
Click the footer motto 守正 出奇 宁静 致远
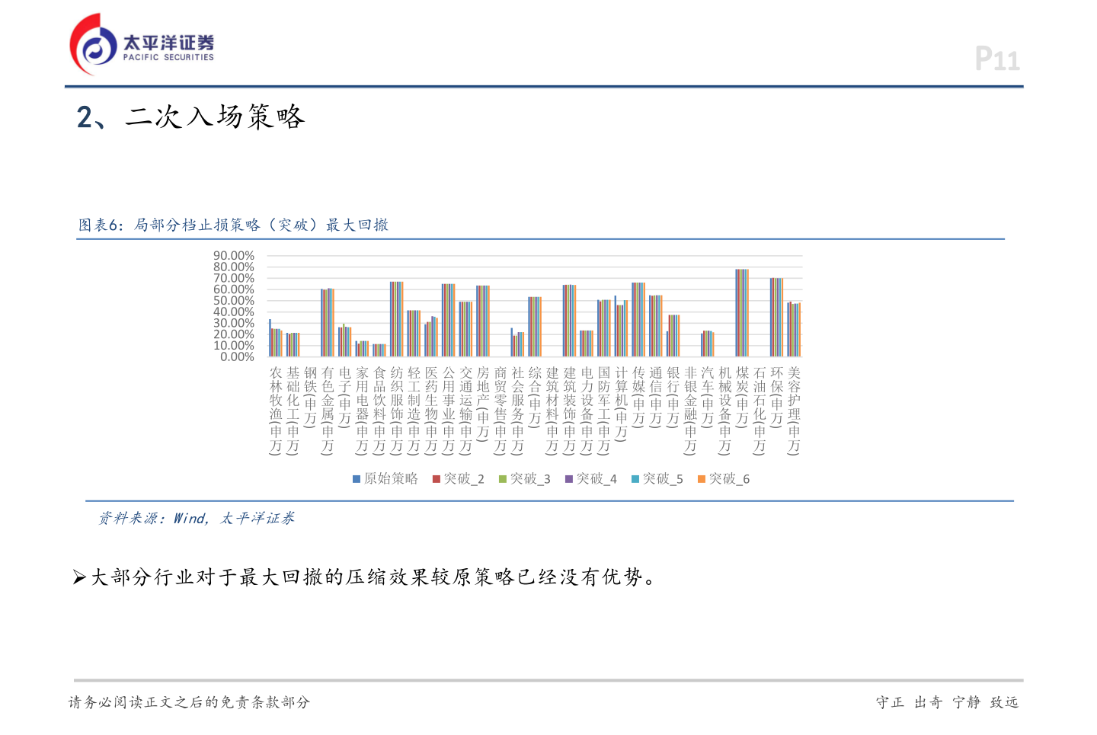tap(947, 702)
